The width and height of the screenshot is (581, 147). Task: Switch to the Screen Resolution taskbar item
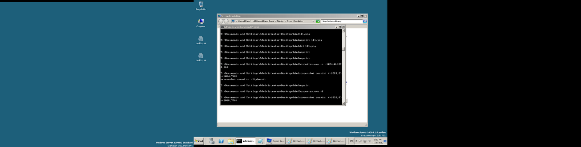pos(276,141)
